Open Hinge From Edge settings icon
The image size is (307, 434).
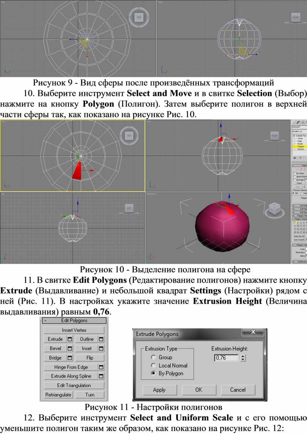click(101, 367)
